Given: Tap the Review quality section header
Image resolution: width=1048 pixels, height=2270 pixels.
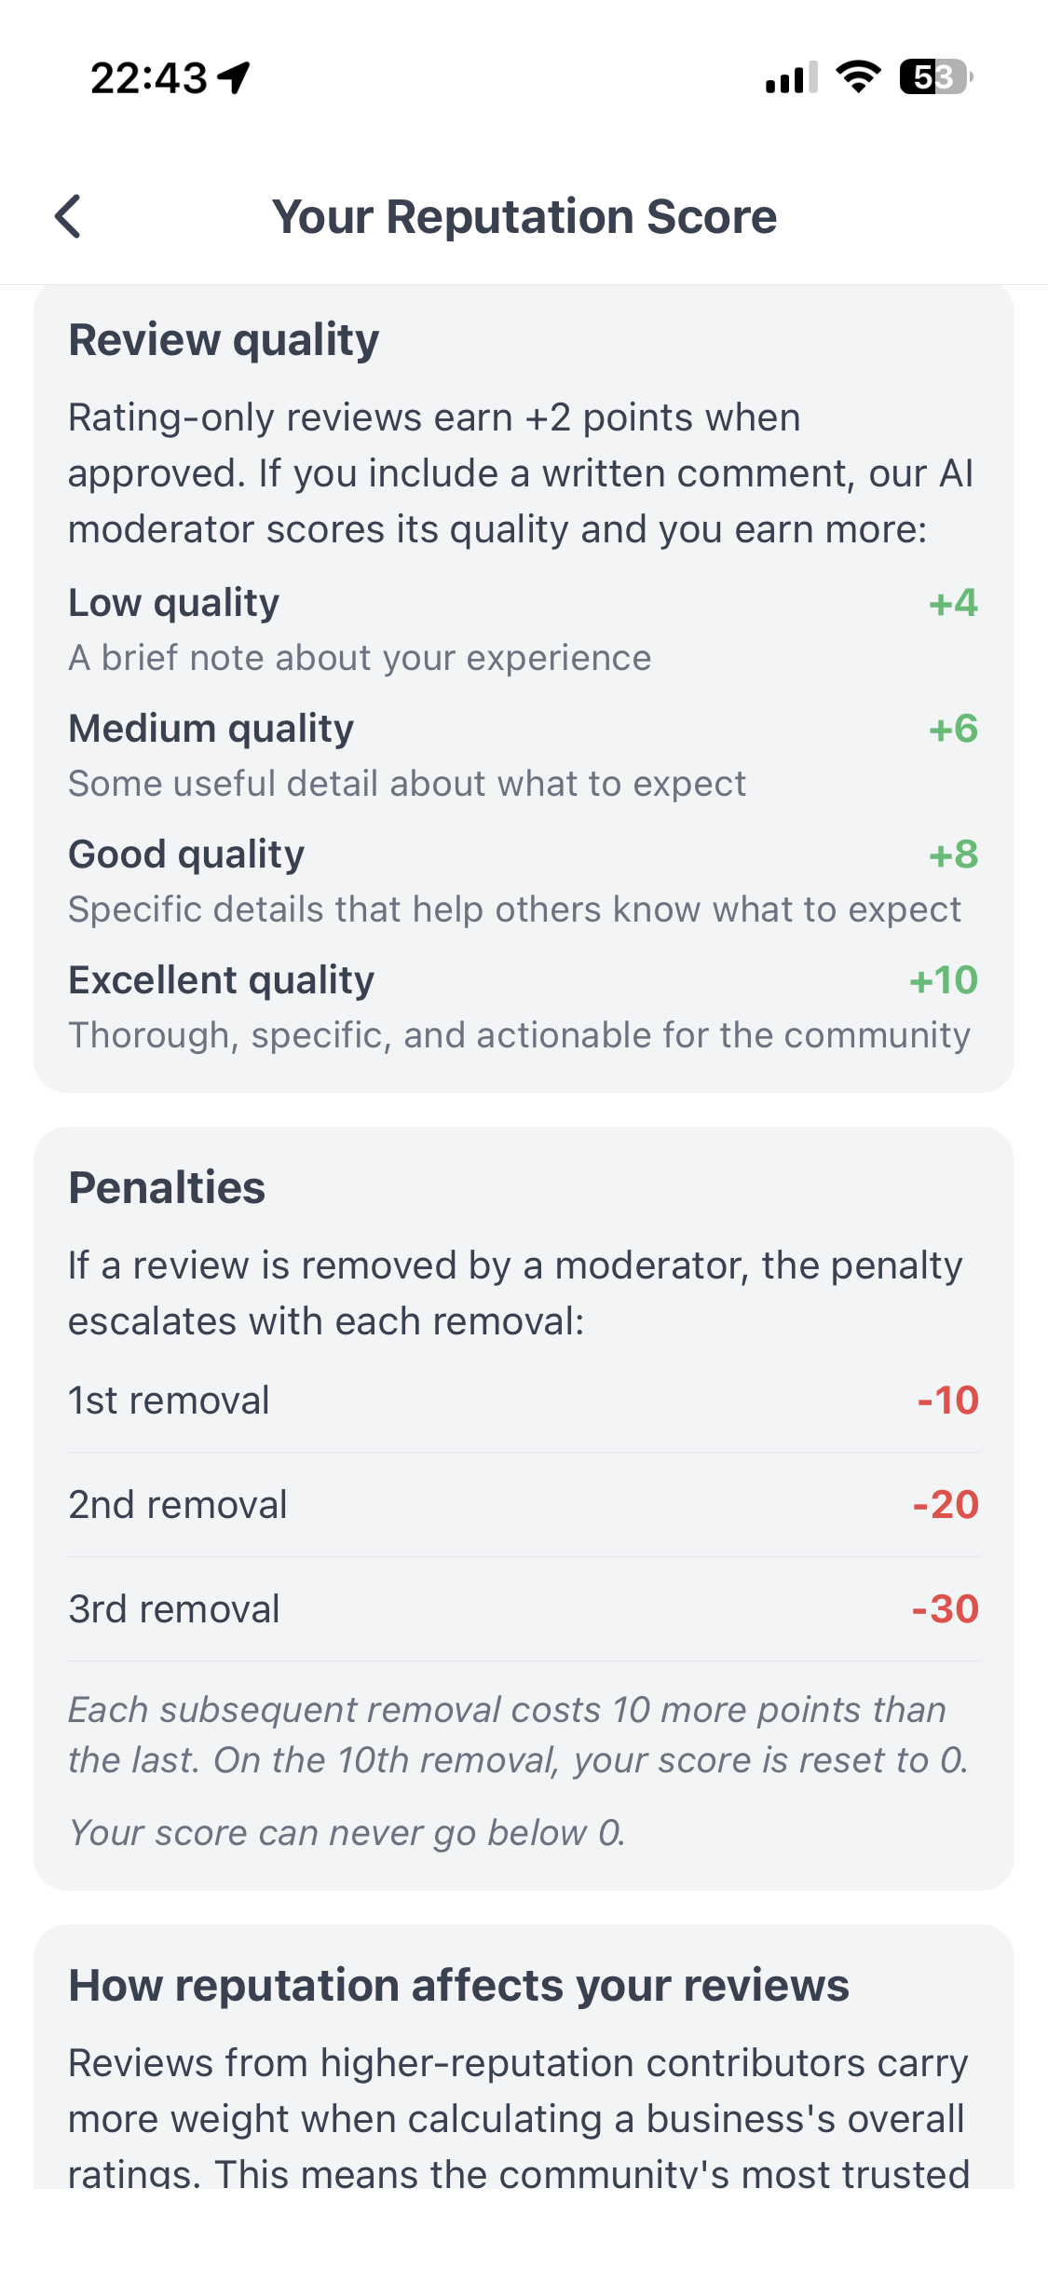Looking at the screenshot, I should tap(224, 339).
